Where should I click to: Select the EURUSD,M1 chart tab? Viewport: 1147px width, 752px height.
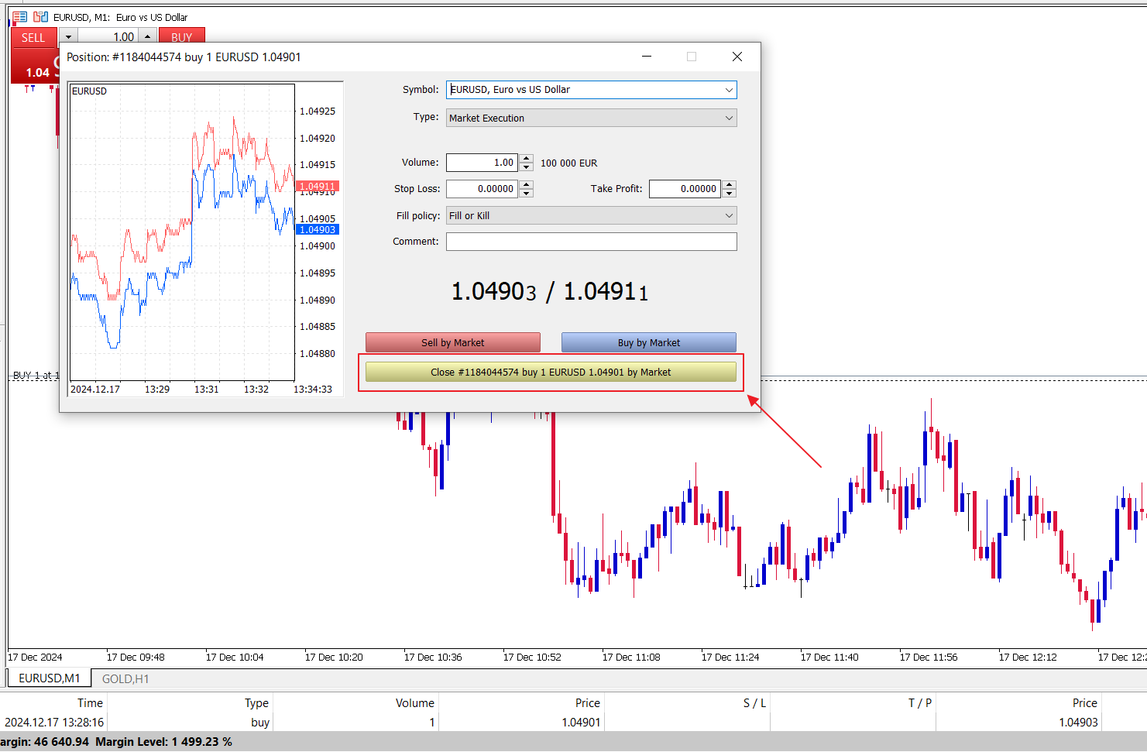tap(50, 678)
